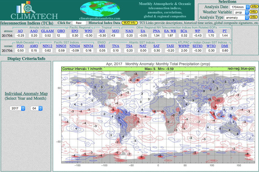Open the Analysis Date dropdown

[239, 7]
